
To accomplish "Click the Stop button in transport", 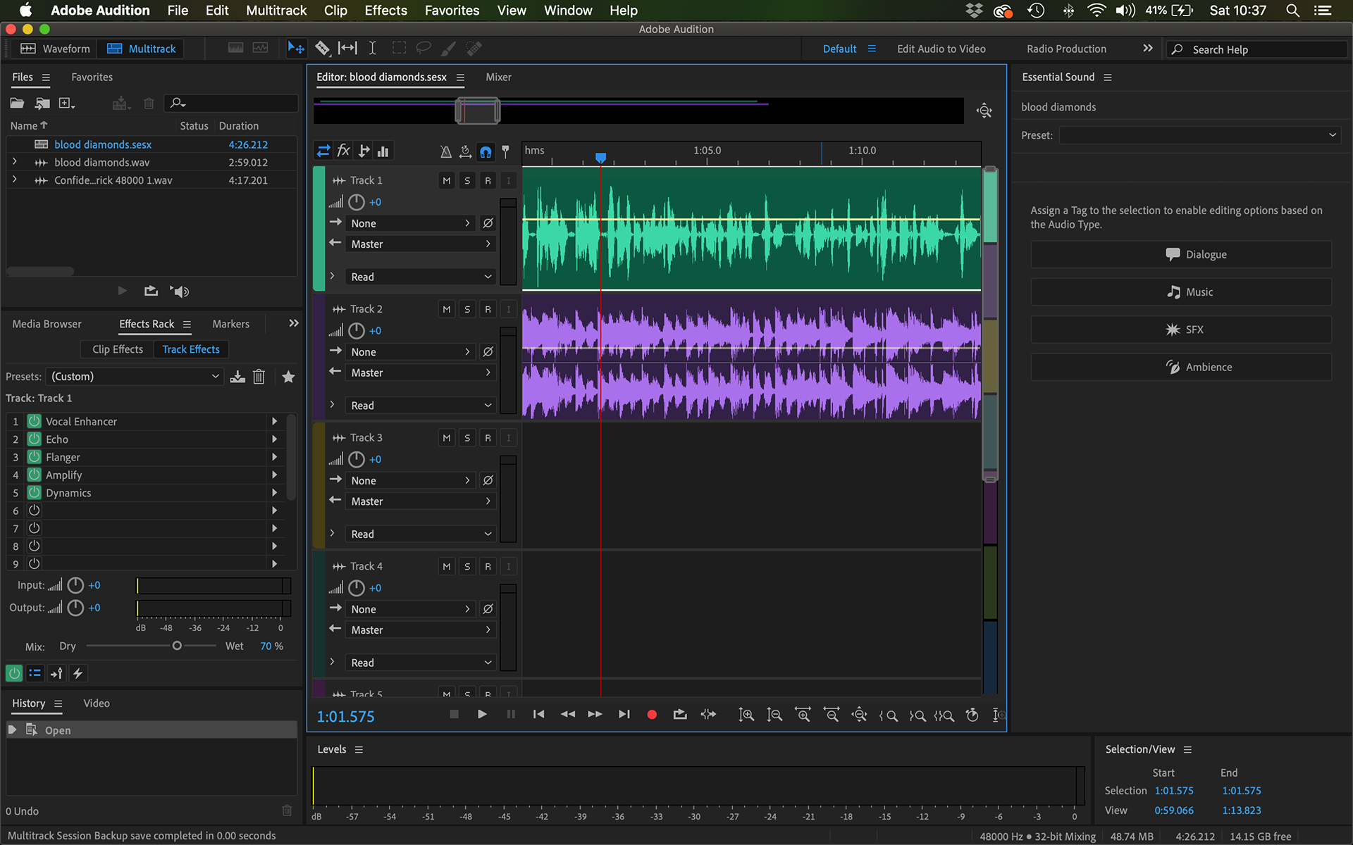I will 454,715.
